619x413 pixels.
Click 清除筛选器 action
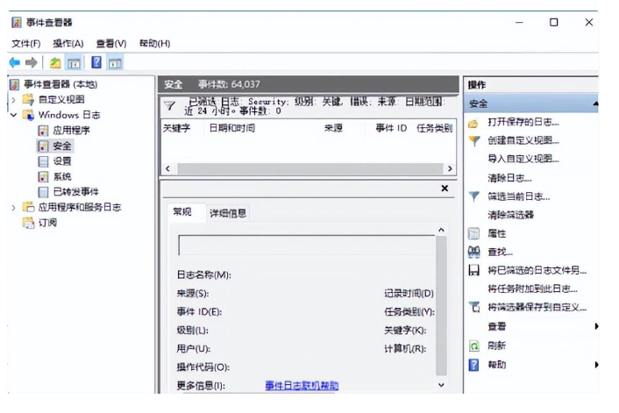511,215
